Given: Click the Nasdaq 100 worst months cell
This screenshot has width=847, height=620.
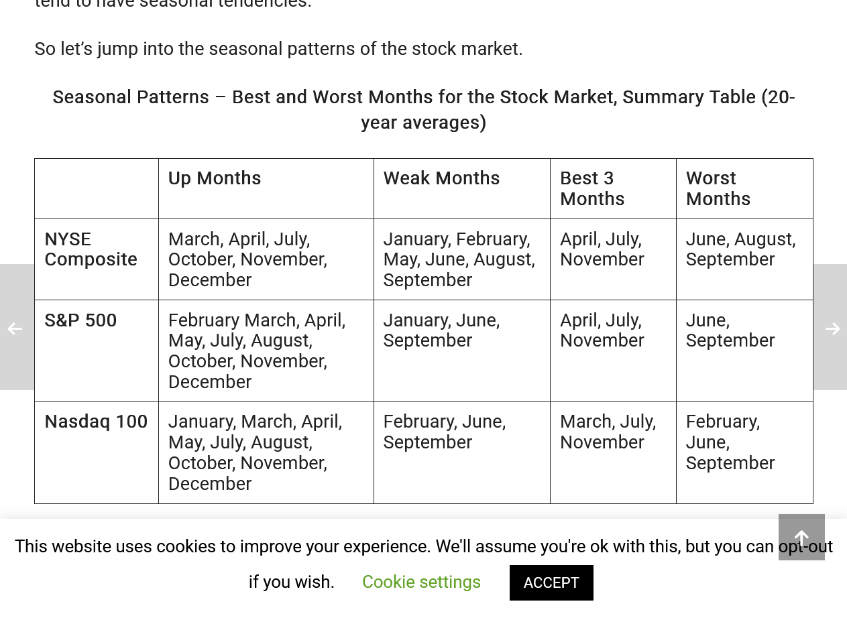Looking at the screenshot, I should [744, 452].
